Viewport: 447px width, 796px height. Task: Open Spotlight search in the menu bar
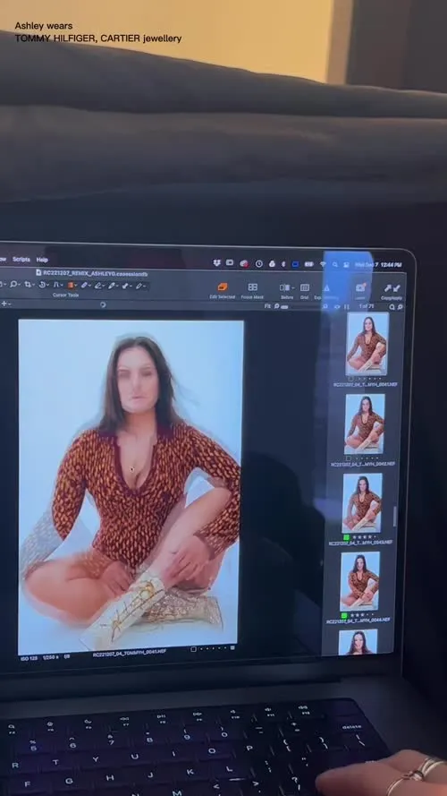(x=335, y=264)
